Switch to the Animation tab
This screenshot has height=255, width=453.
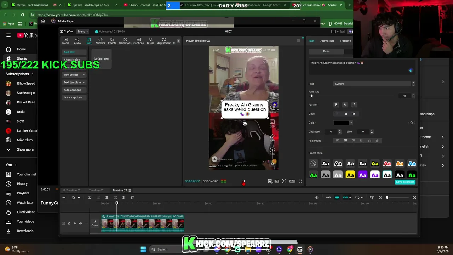tap(327, 41)
